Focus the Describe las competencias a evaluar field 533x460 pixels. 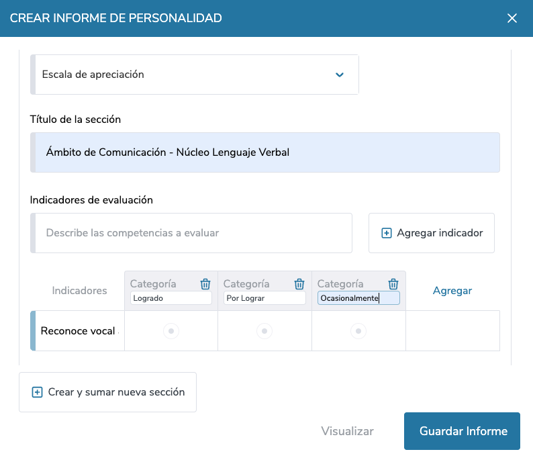191,233
